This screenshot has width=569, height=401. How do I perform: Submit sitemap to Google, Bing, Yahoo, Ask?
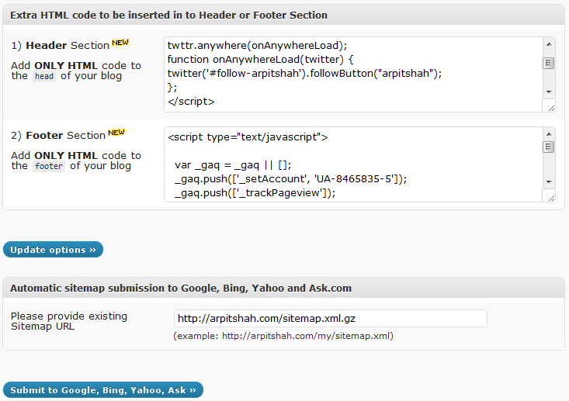pos(103,390)
